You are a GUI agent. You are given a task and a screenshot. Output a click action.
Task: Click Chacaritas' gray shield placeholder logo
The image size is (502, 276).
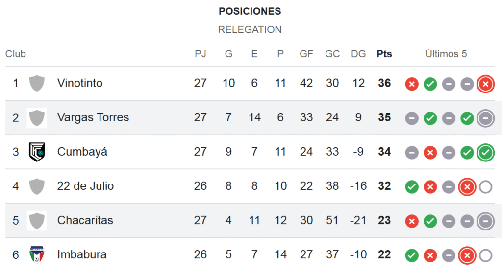tap(37, 221)
